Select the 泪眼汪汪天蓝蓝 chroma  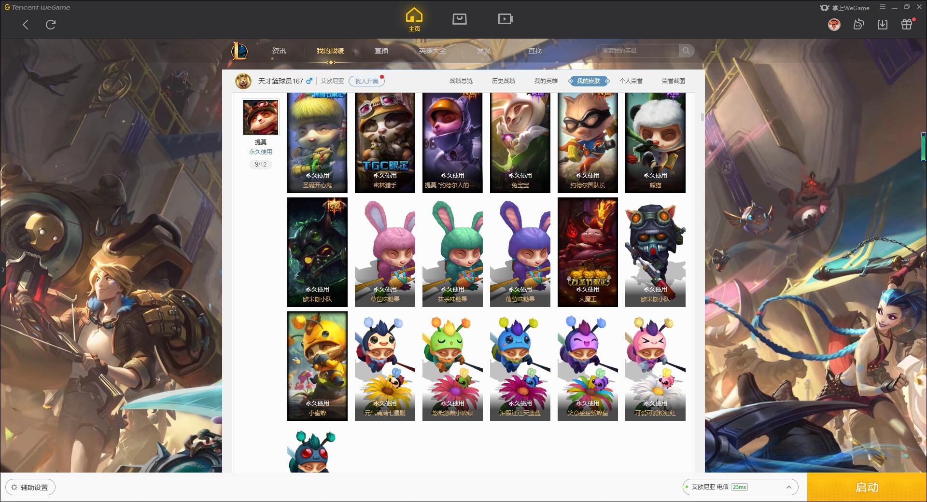tap(520, 366)
